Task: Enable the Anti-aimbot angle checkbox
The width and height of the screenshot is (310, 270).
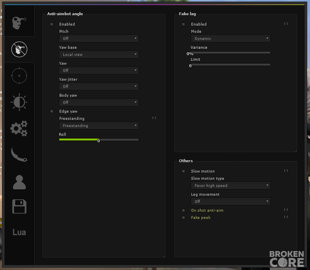Action: (x=52, y=24)
